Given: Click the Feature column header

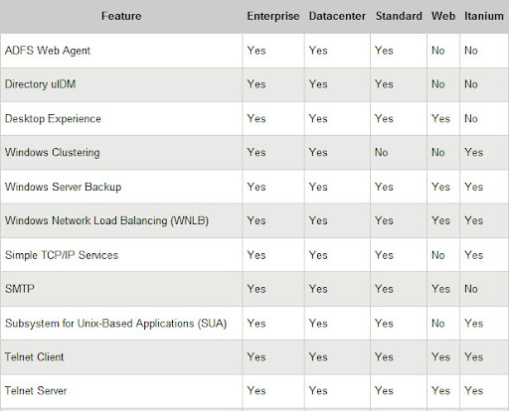Looking at the screenshot, I should point(121,16).
